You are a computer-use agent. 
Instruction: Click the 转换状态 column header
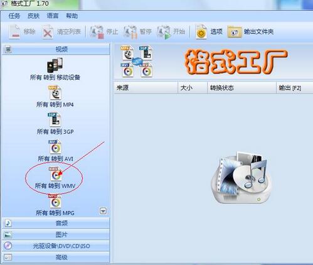click(x=242, y=88)
